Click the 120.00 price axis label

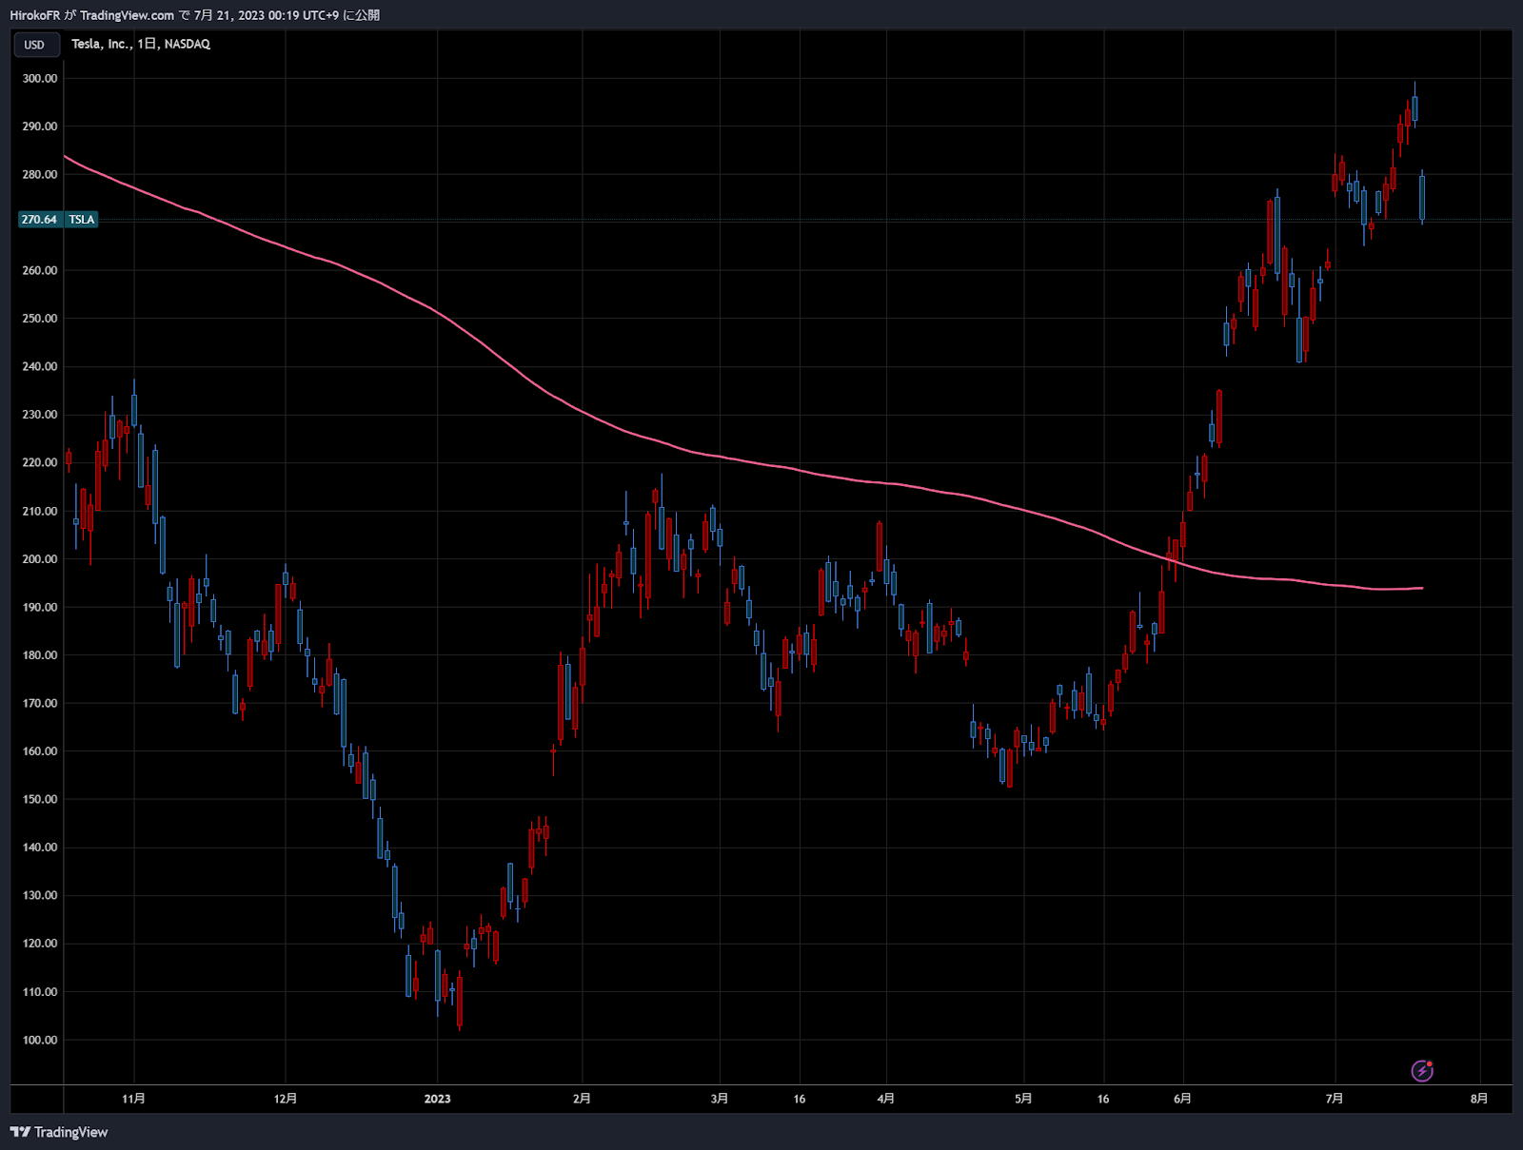[x=40, y=944]
